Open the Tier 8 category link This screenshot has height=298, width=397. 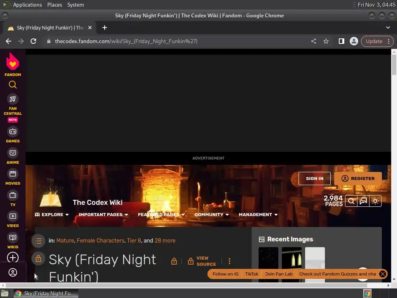coord(134,241)
